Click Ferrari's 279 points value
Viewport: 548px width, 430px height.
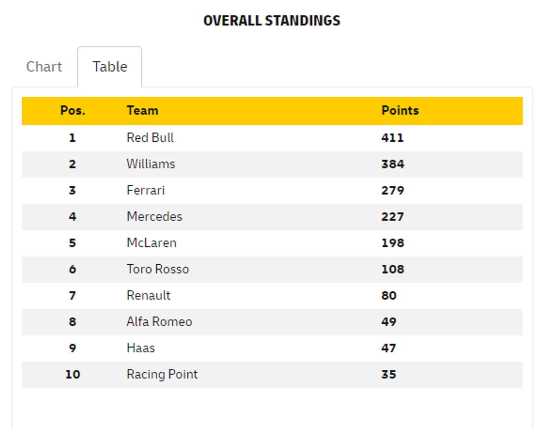pos(393,190)
